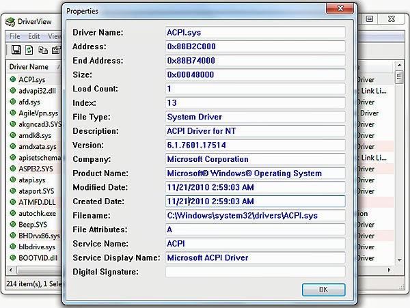Click OK in the Properties dialog
This screenshot has height=308, width=410.
323,290
